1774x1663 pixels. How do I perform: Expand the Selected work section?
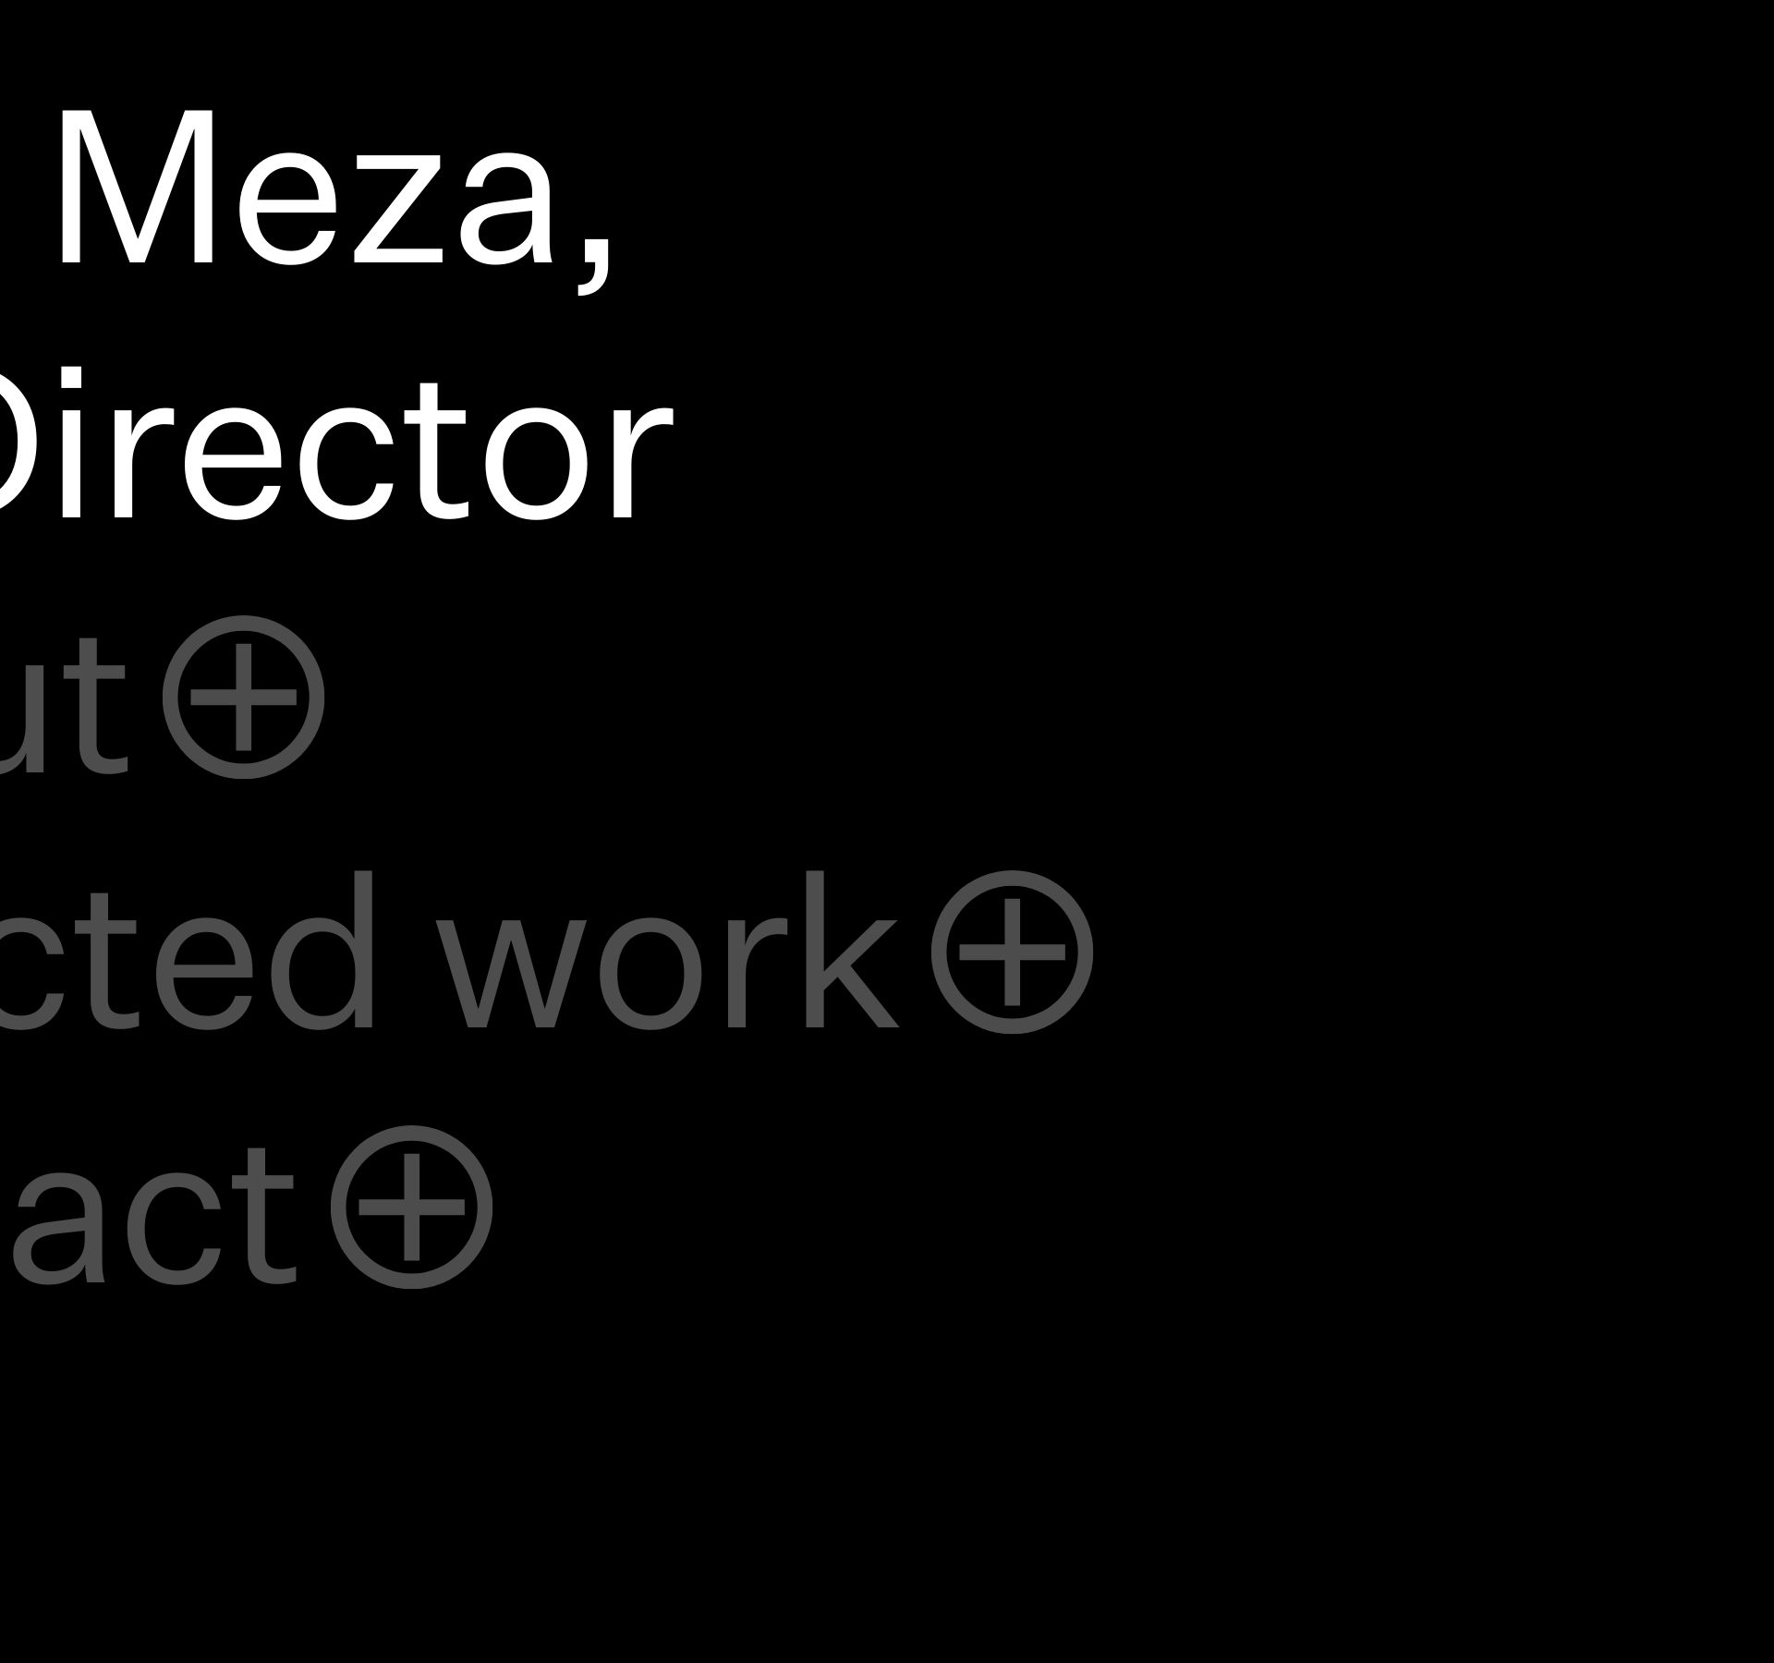(x=1011, y=952)
